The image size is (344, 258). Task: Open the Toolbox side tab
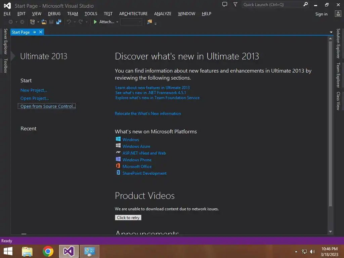click(x=5, y=66)
